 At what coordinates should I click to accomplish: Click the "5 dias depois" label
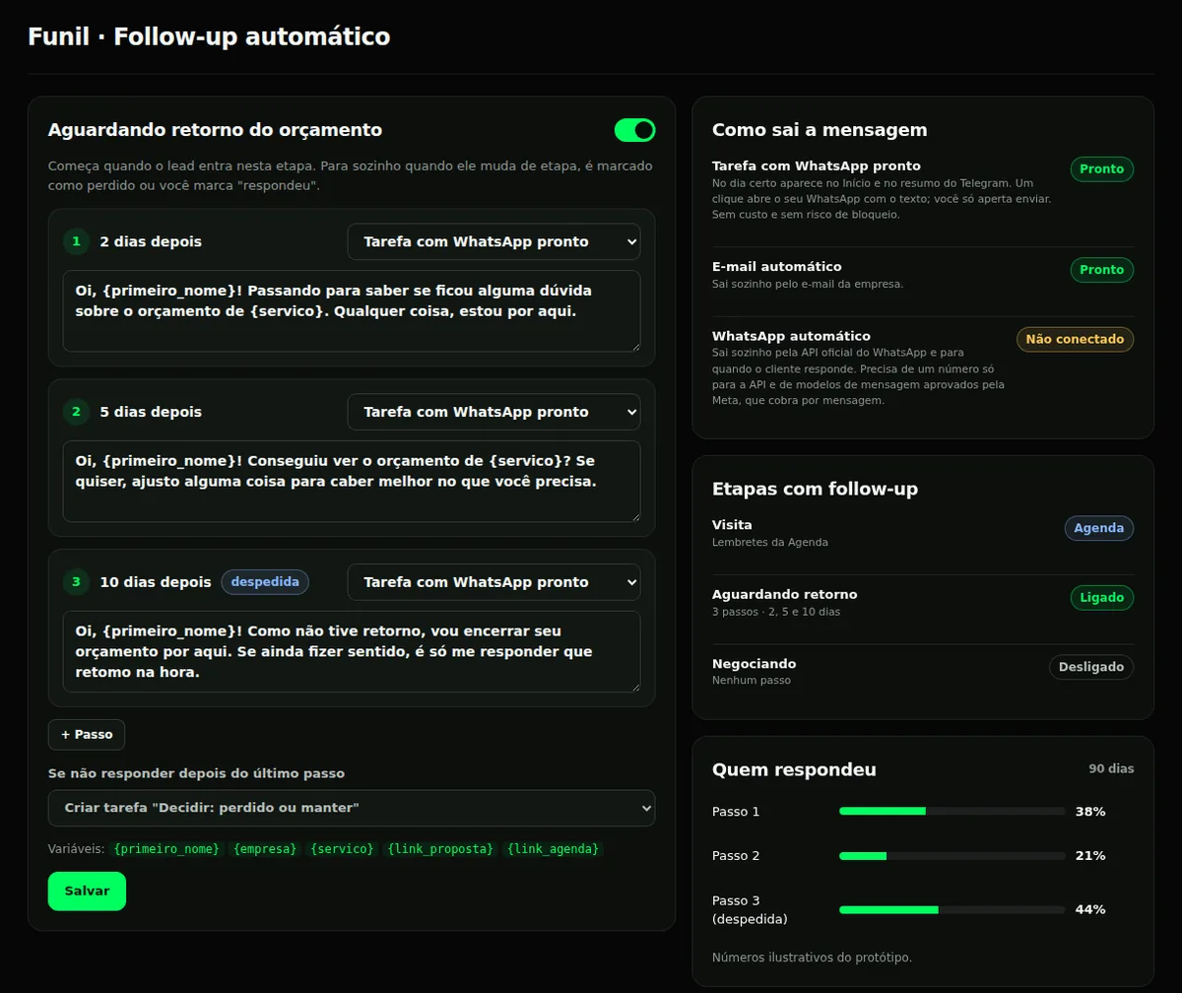(151, 412)
